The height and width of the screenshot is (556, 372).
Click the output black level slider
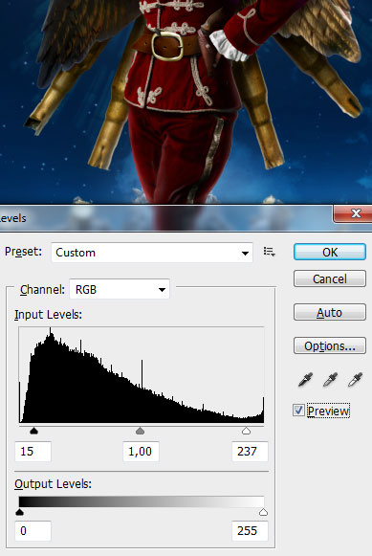[20, 512]
